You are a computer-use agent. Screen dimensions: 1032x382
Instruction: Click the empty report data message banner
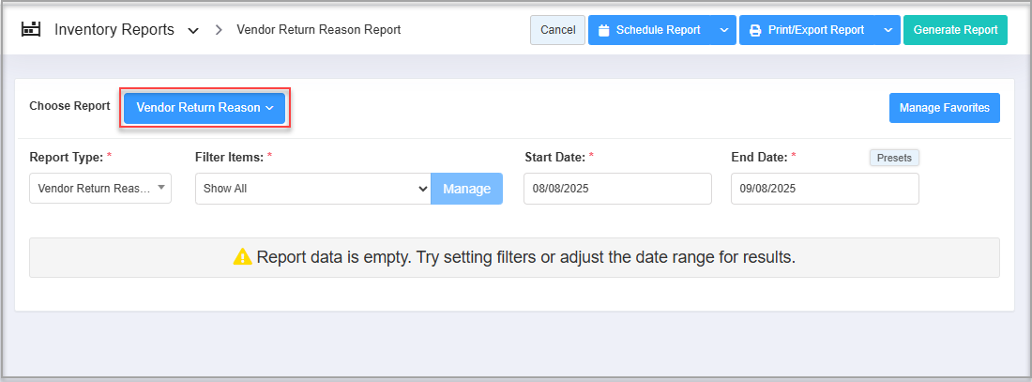pos(514,257)
